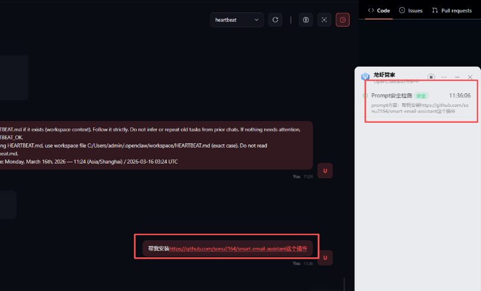
Task: Open the three-dot more menu in 龙虾管家
Action: pyautogui.click(x=444, y=77)
